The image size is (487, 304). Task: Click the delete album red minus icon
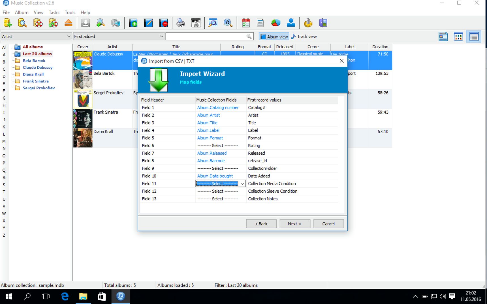coord(164,23)
